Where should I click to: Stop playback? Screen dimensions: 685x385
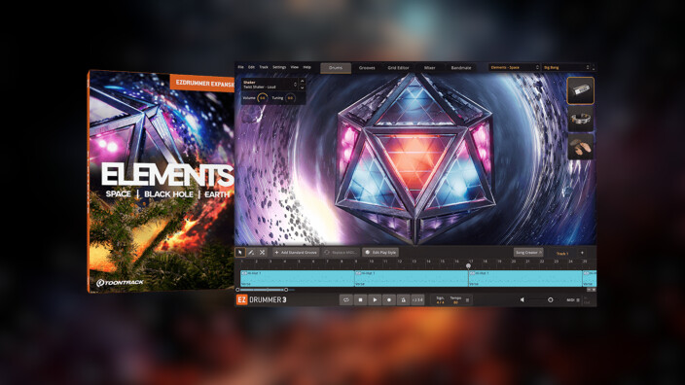tap(360, 299)
